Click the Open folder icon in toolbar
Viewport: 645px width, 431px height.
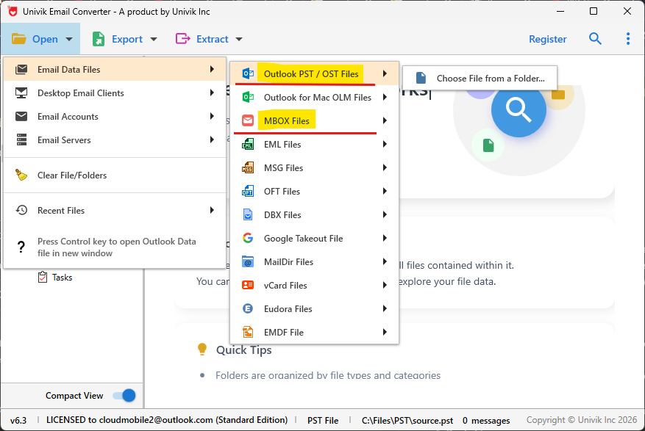[x=19, y=39]
